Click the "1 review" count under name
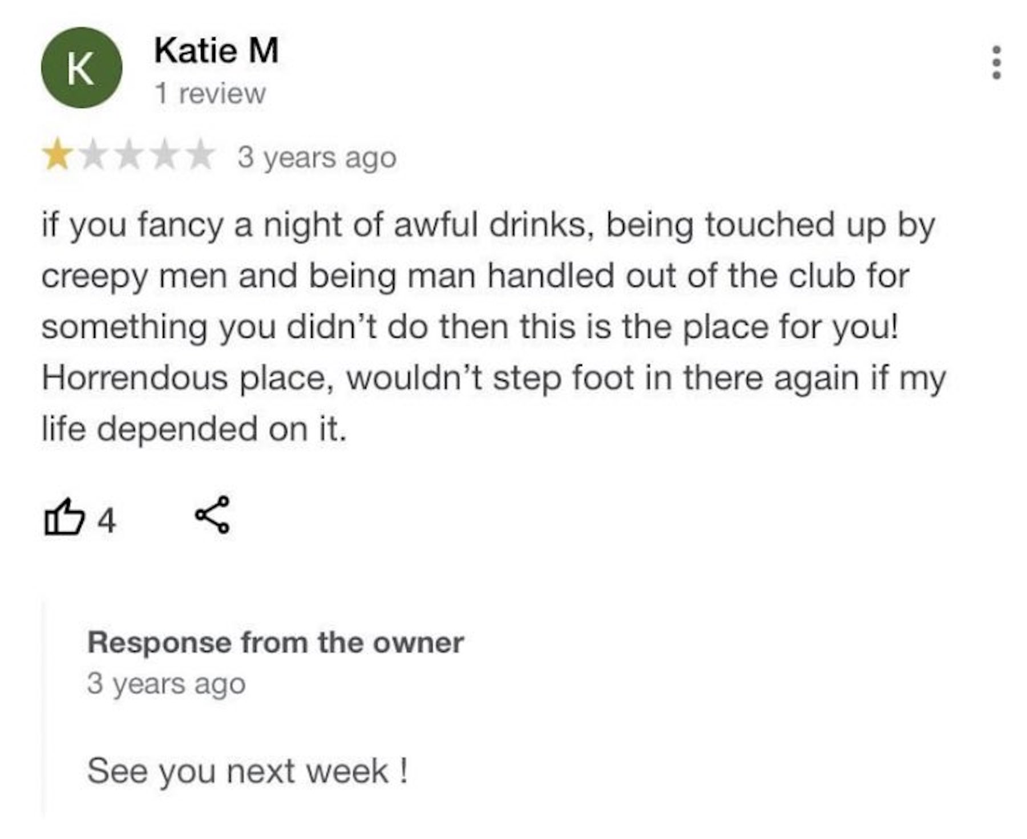Image resolution: width=1027 pixels, height=839 pixels. [x=210, y=94]
